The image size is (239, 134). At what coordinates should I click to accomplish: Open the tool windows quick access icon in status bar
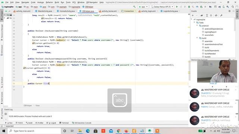[x=2, y=126]
